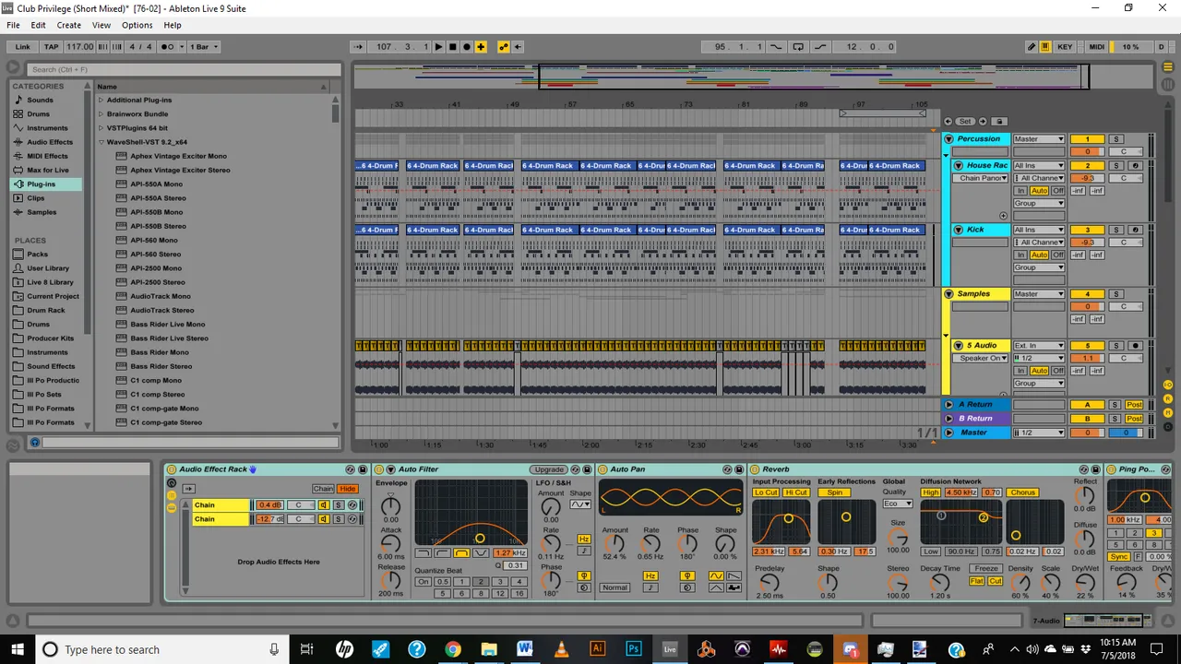1181x664 pixels.
Task: Toggle Lo Cut in Reverb input processing
Action: (766, 492)
